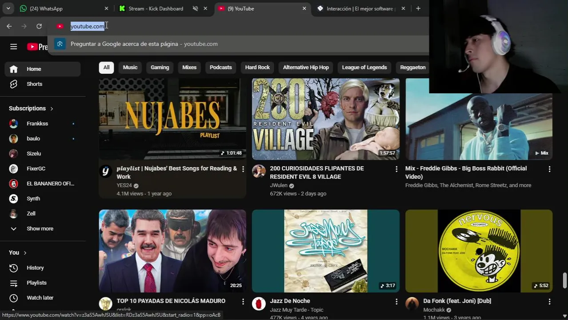Expand the Subscriptions section chevron
Viewport: 568px width, 320px height.
(52, 108)
